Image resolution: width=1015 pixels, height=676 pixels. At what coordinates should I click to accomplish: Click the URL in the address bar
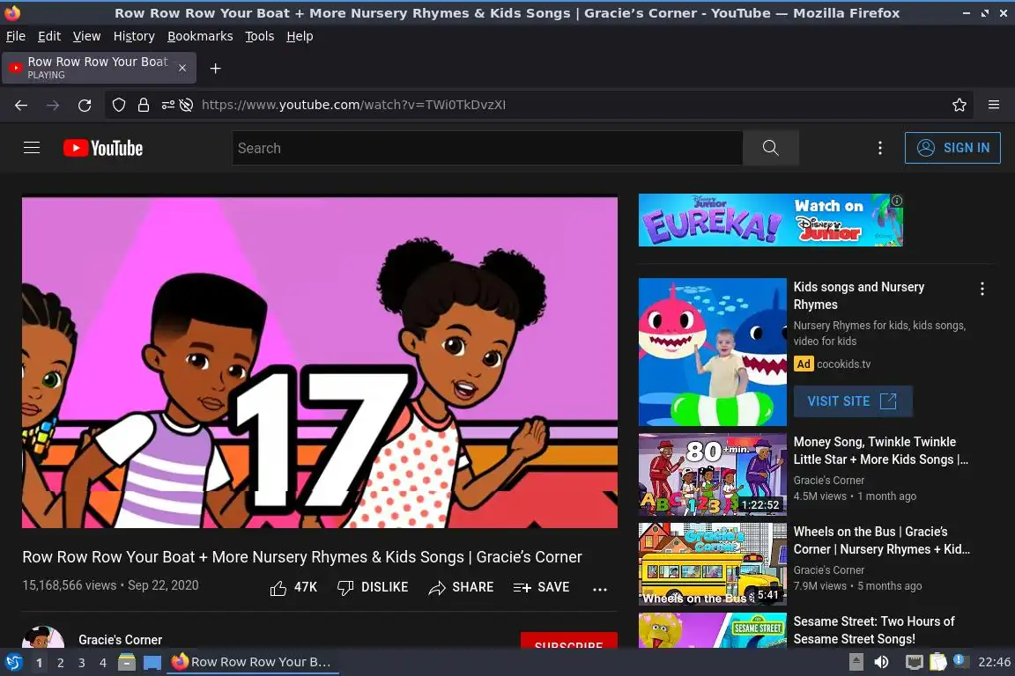pyautogui.click(x=353, y=105)
